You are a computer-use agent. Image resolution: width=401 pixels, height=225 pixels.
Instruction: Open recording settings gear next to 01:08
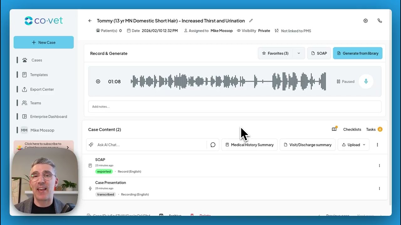[x=98, y=82]
